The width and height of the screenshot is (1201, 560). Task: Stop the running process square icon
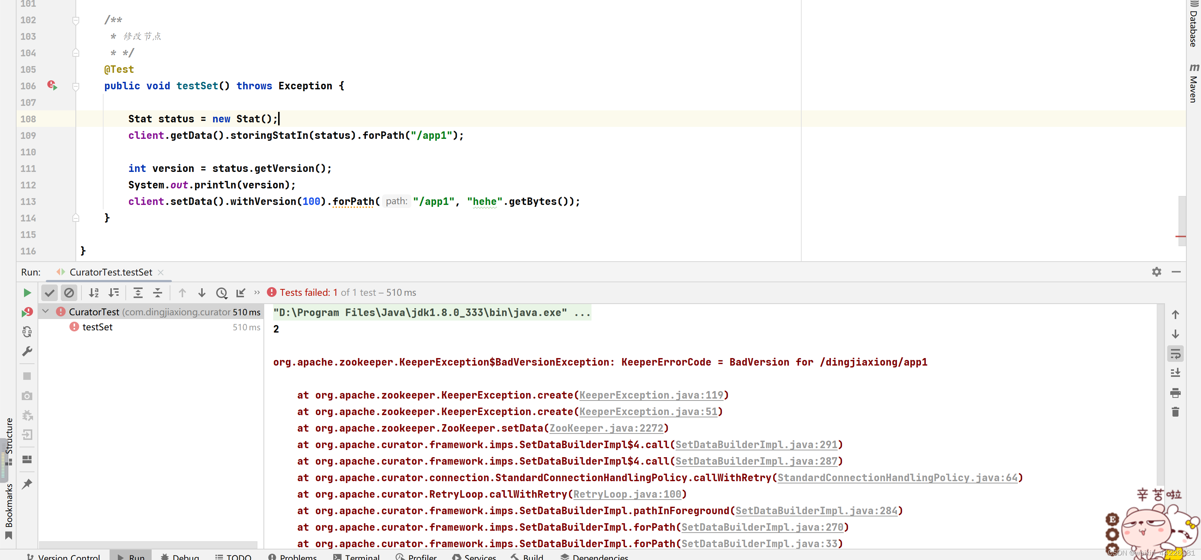click(x=27, y=376)
